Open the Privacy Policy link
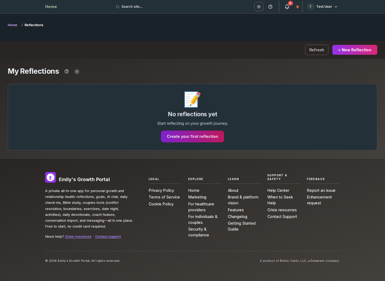The width and height of the screenshot is (385, 281). pyautogui.click(x=161, y=190)
